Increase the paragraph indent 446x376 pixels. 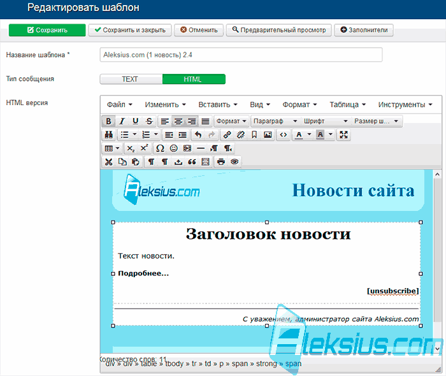click(x=182, y=135)
